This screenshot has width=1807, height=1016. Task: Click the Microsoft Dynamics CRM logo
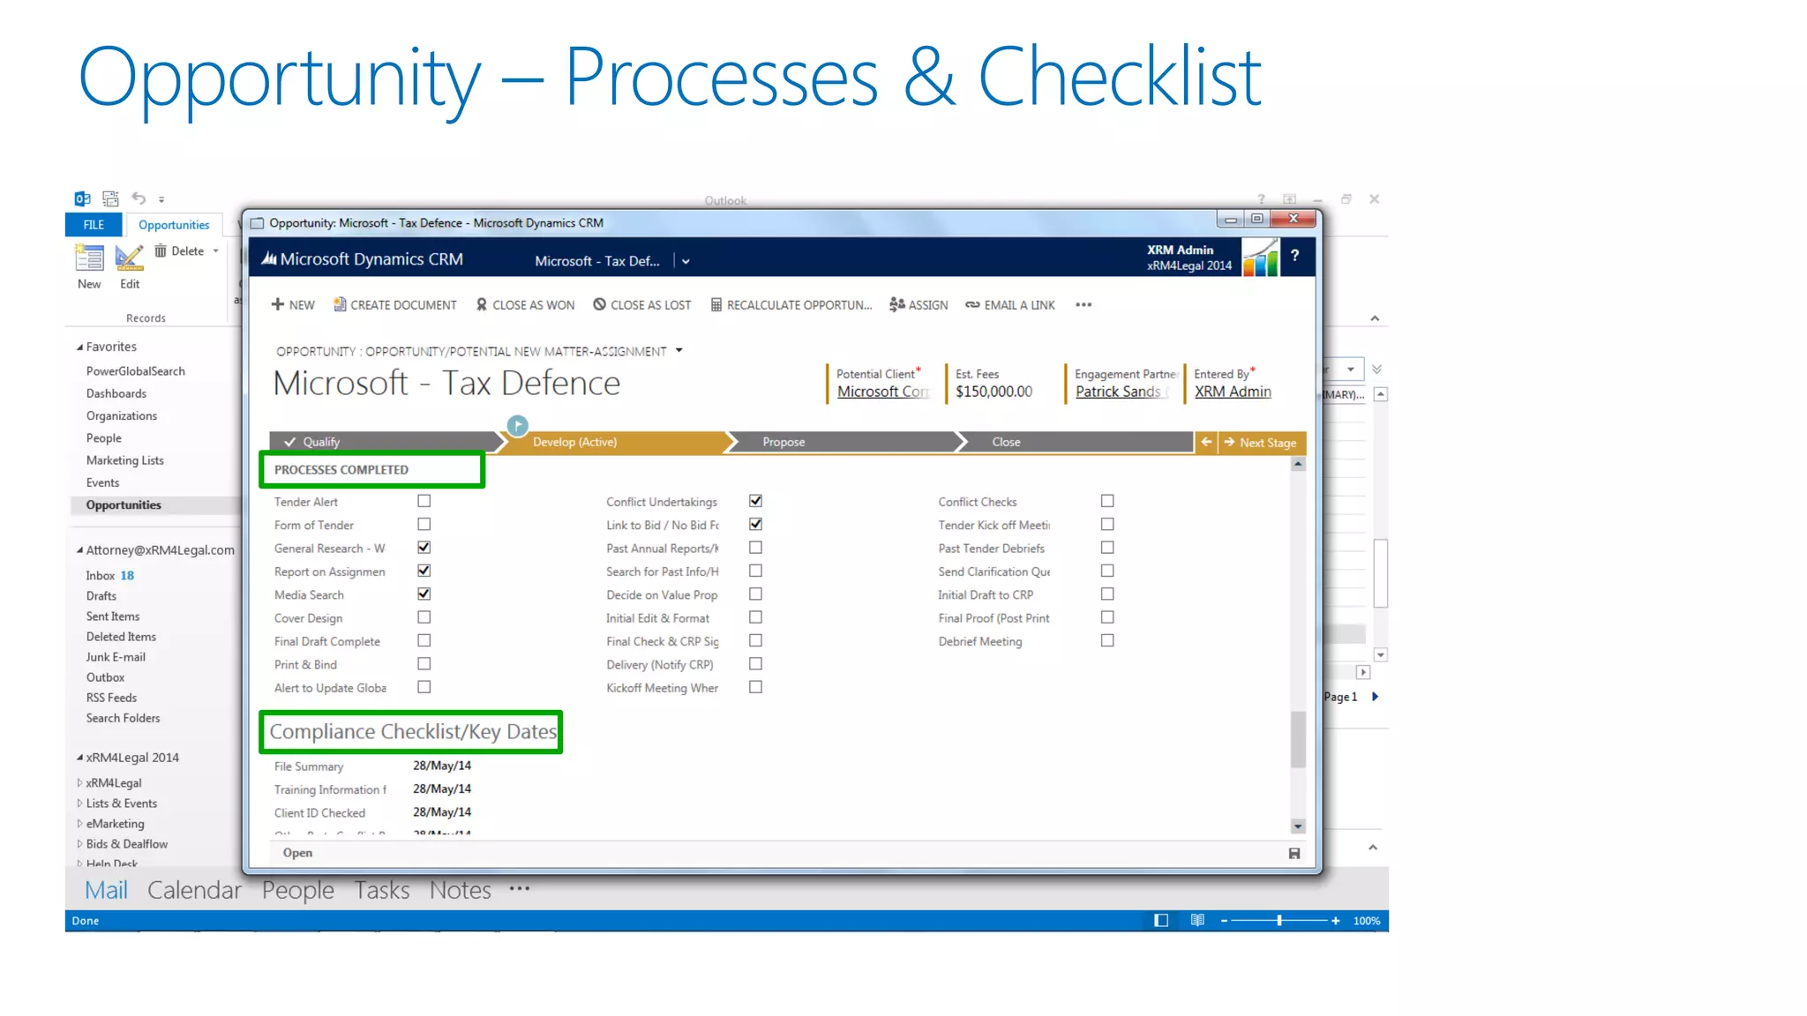(x=362, y=259)
